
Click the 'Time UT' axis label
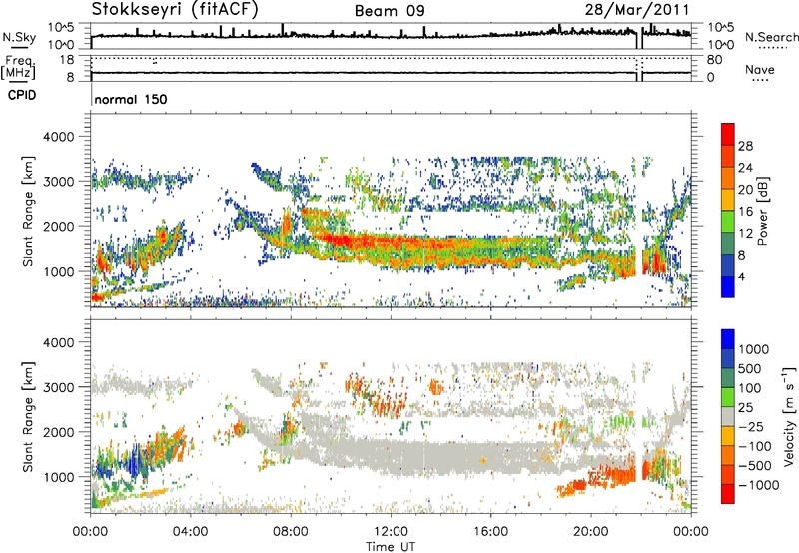[391, 547]
